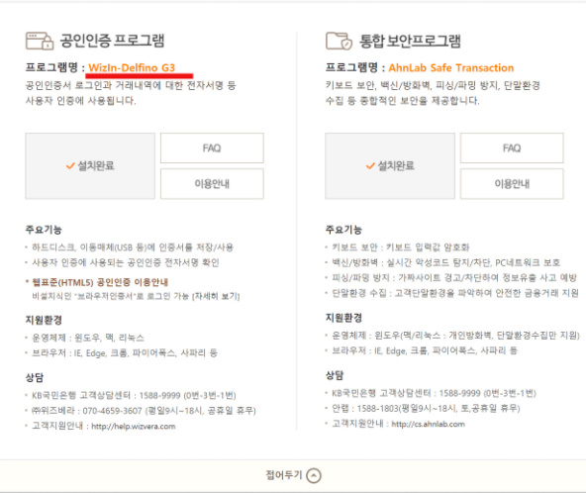The height and width of the screenshot is (493, 586).
Task: Click 설치완료 button for AhnLab Safe Transaction
Action: (390, 166)
